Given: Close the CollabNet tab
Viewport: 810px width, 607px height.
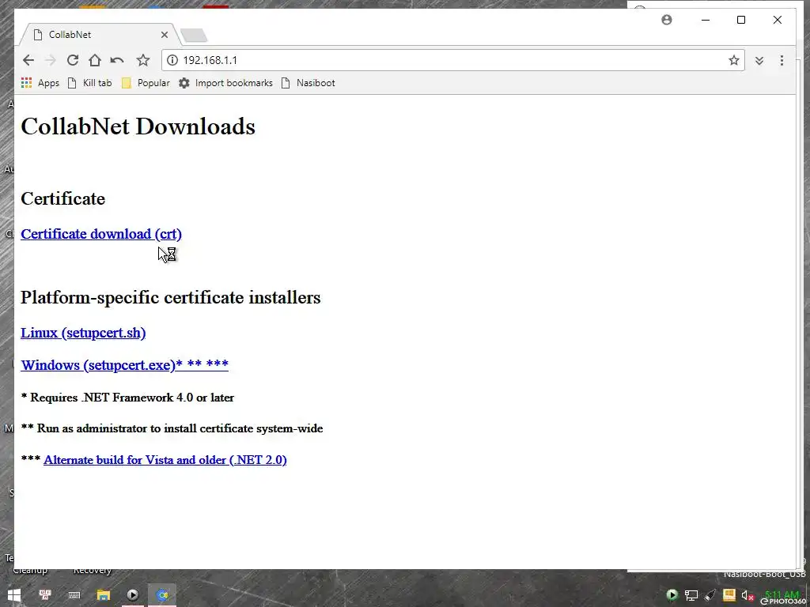Looking at the screenshot, I should 165,35.
